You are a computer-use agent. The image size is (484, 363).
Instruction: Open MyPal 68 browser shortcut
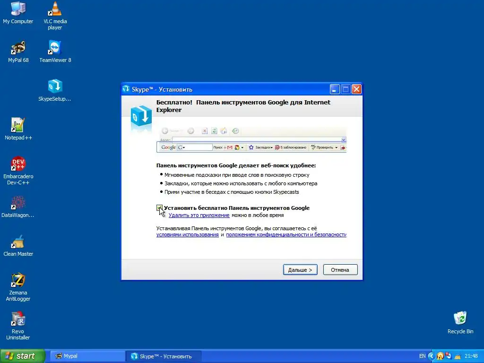tap(18, 51)
